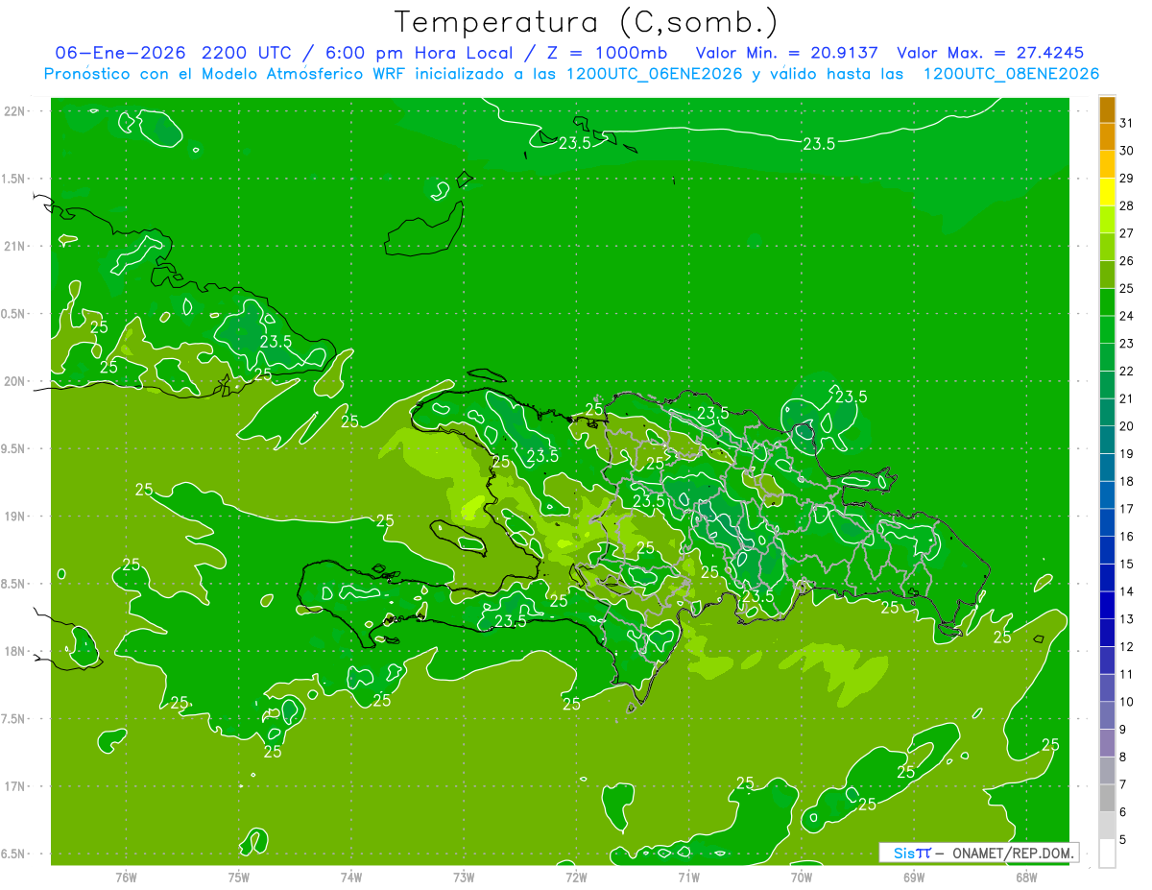Click the 71W longitude axis label
This screenshot has width=1152, height=890.
(x=688, y=878)
